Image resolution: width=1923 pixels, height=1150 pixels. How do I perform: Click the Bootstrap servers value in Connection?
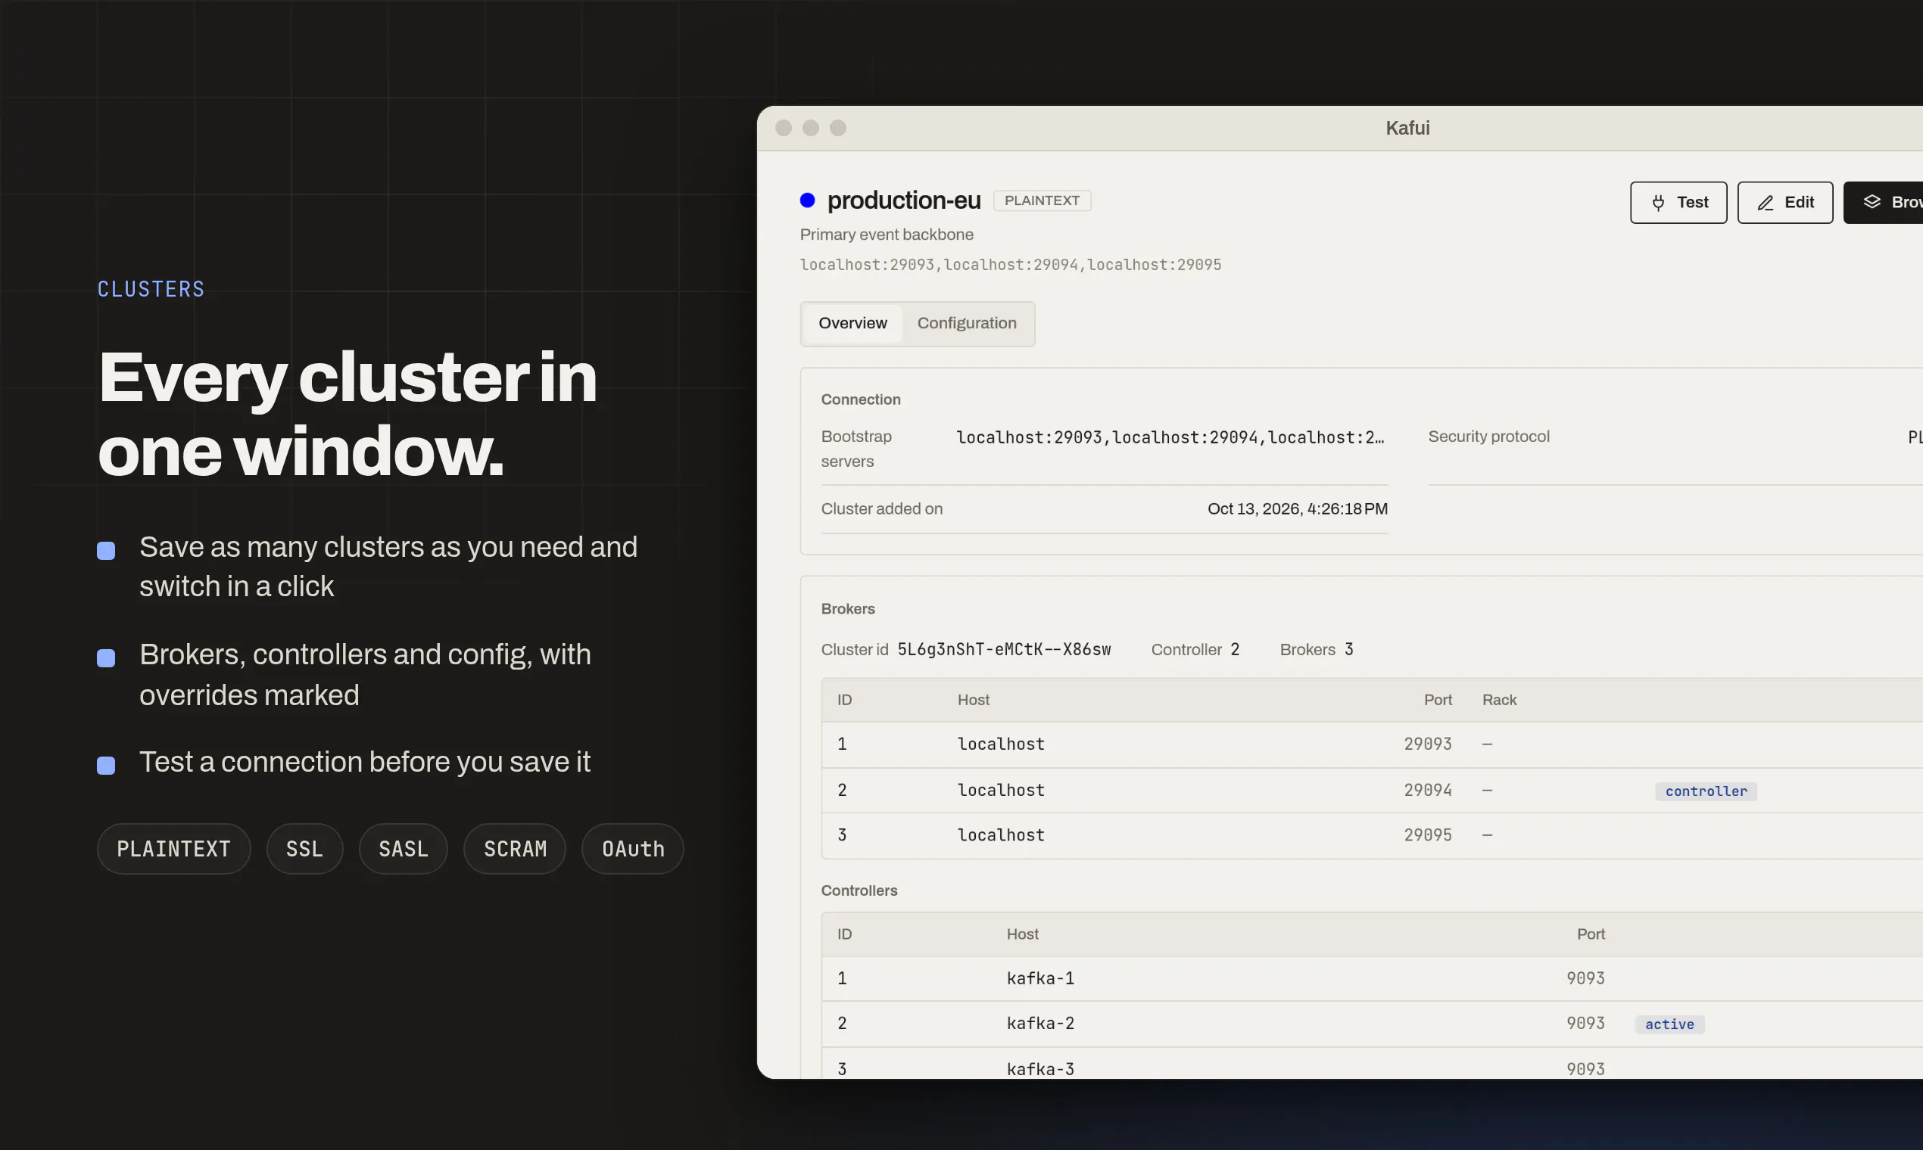[1170, 438]
